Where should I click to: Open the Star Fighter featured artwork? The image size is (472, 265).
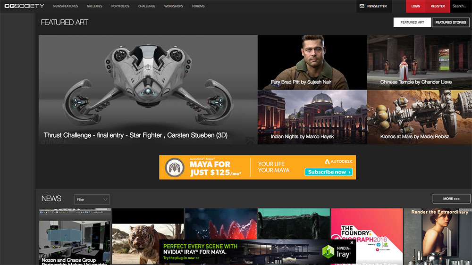(x=148, y=90)
